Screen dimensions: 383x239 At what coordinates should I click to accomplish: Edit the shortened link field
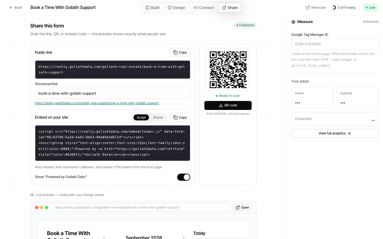point(113,93)
